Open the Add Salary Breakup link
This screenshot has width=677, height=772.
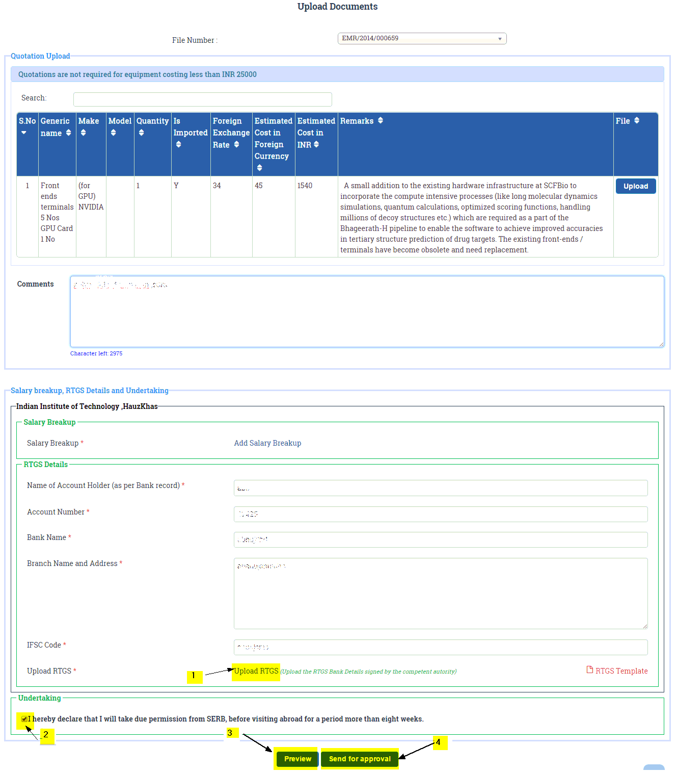(267, 443)
